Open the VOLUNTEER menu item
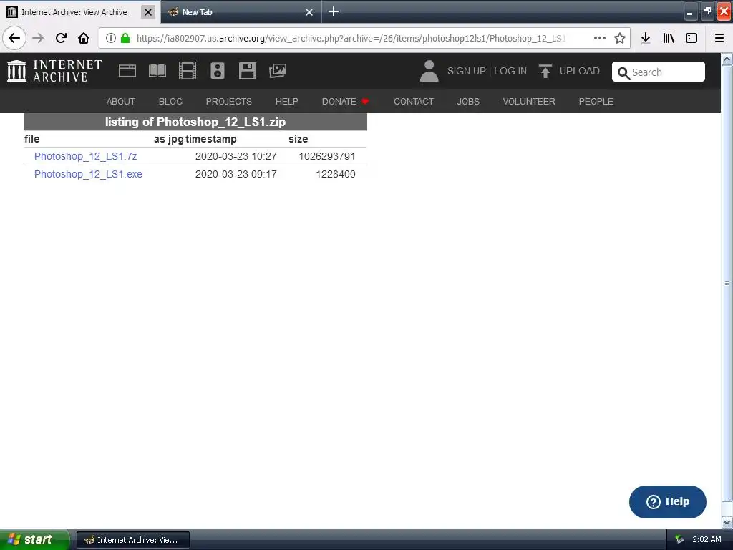This screenshot has height=550, width=733. pyautogui.click(x=529, y=102)
